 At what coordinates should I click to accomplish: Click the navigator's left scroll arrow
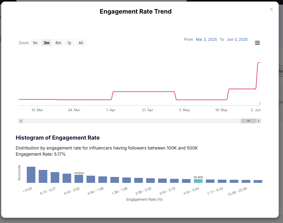[x=21, y=121]
